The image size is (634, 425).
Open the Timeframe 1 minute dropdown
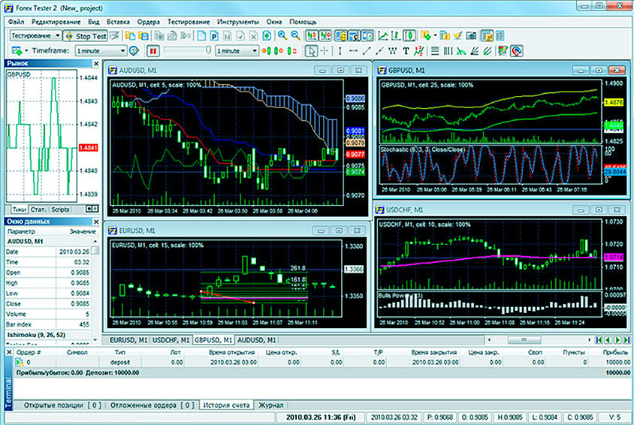coord(100,51)
